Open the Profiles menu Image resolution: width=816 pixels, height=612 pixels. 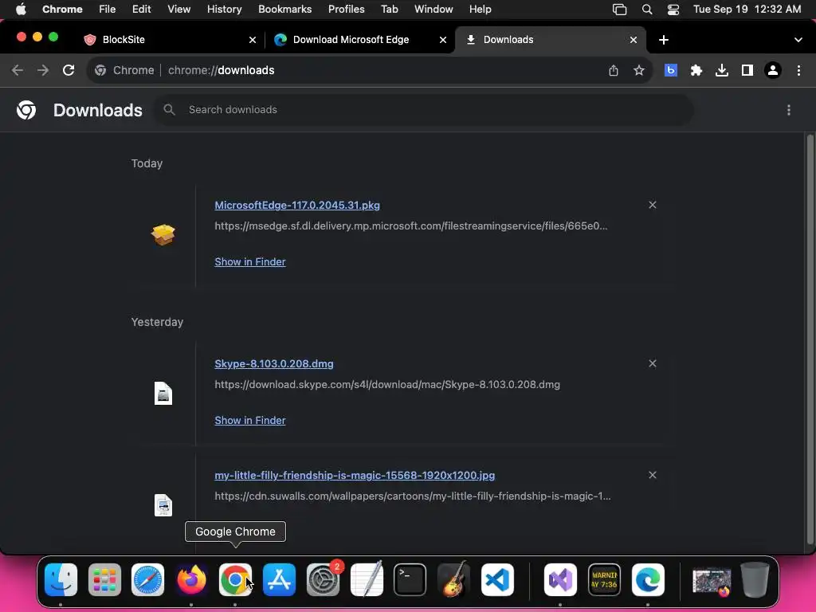point(346,10)
